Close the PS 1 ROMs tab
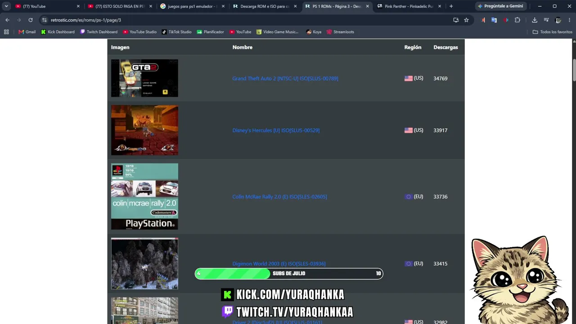The image size is (576, 324). click(367, 6)
